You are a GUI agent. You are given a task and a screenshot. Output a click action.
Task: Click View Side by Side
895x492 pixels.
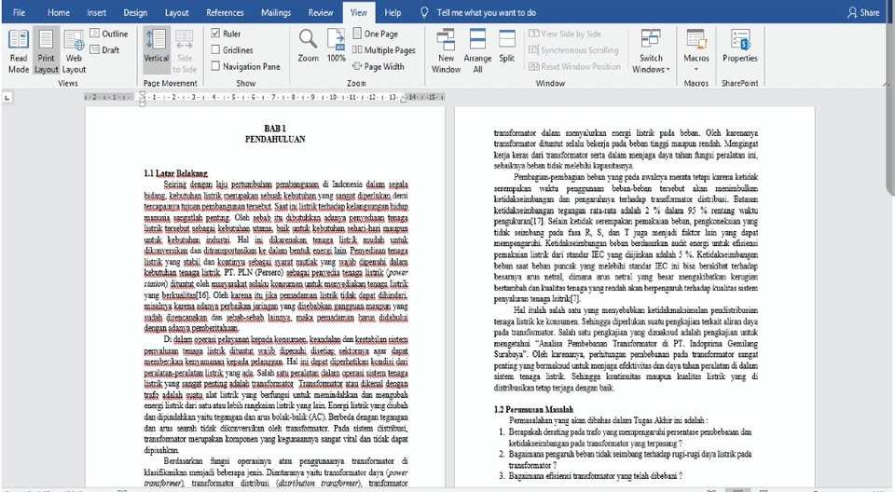pyautogui.click(x=565, y=34)
